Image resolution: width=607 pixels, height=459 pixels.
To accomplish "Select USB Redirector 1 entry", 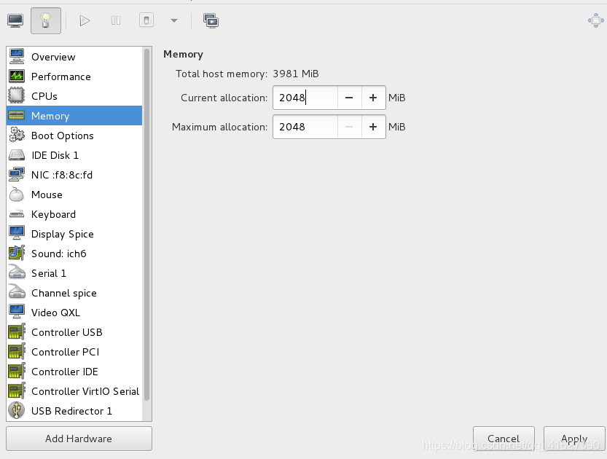I will 74,411.
